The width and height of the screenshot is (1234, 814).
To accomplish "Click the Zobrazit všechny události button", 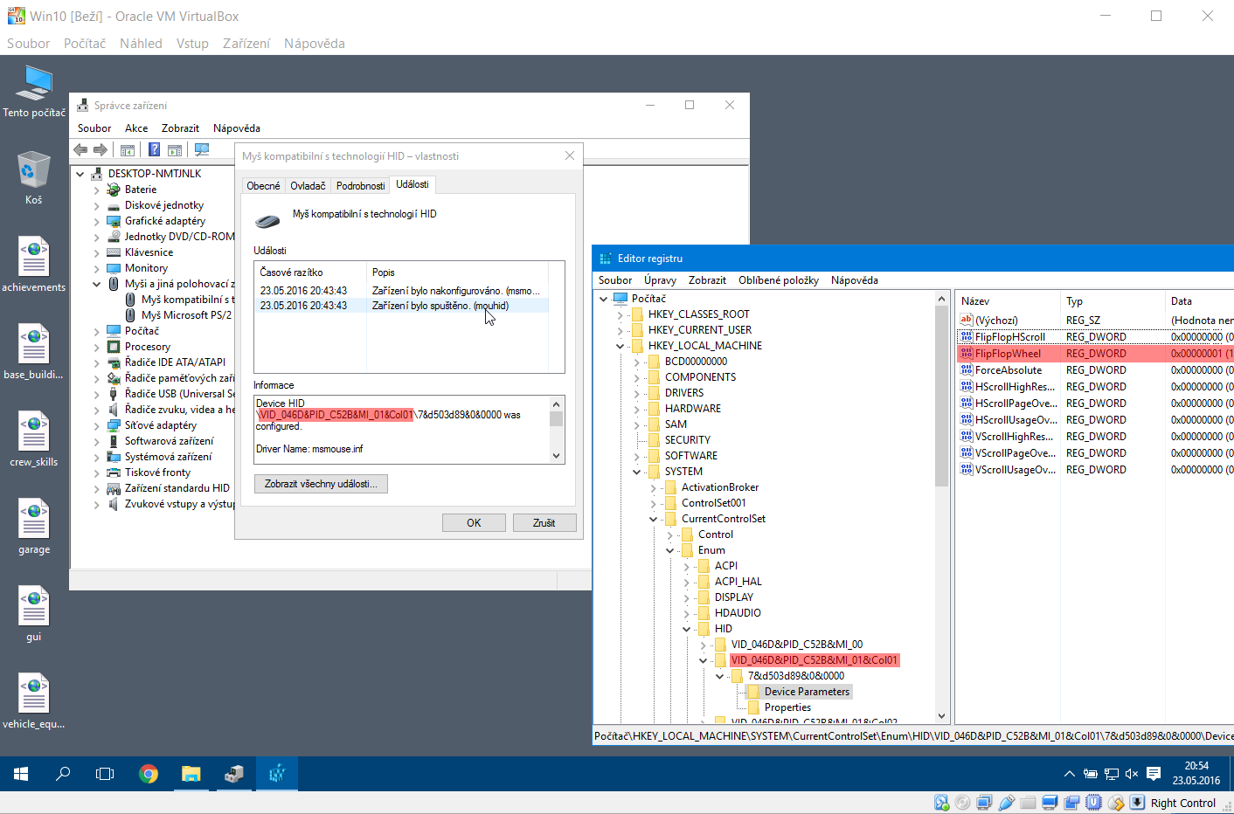I will point(321,484).
